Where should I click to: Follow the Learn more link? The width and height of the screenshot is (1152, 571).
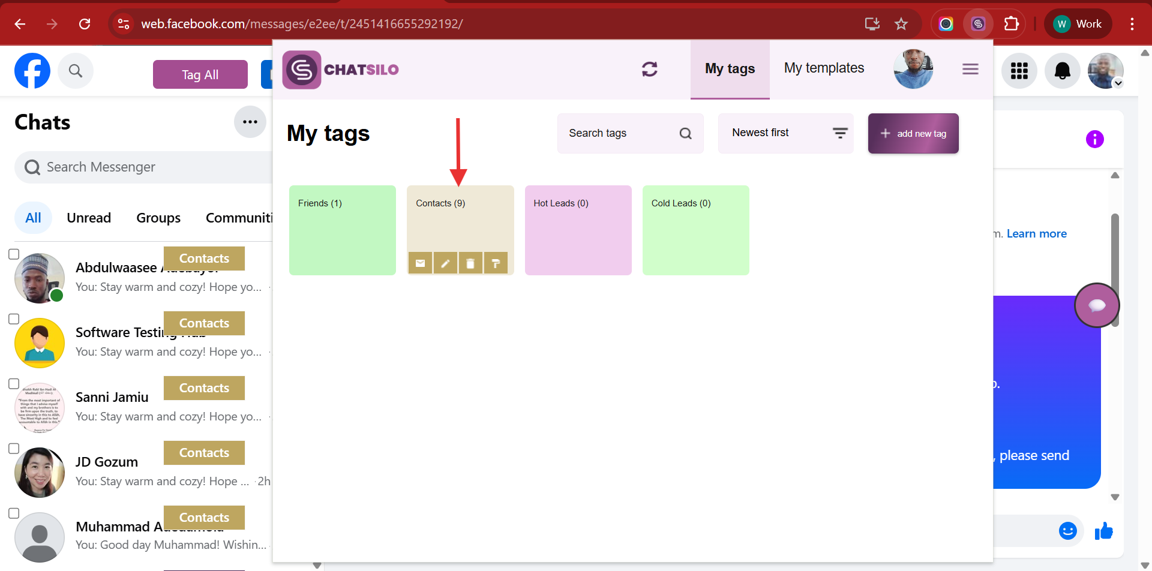point(1036,234)
